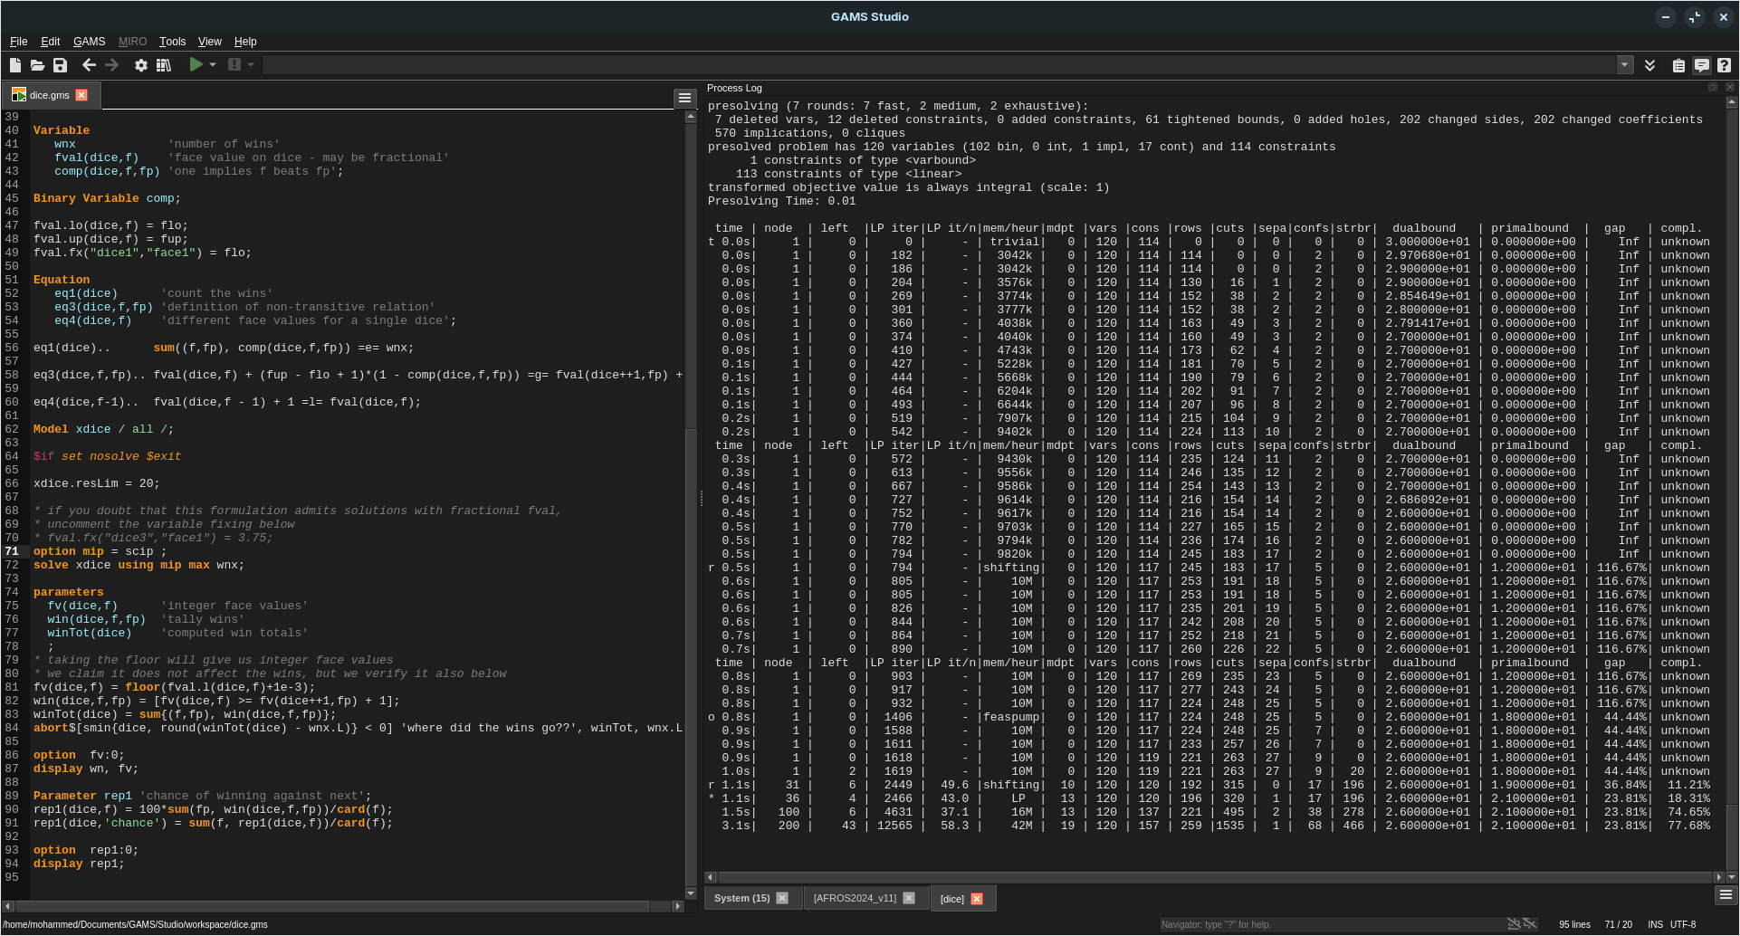The height and width of the screenshot is (936, 1740).
Task: Show the extended parameter editor double-chevron
Action: [1649, 65]
